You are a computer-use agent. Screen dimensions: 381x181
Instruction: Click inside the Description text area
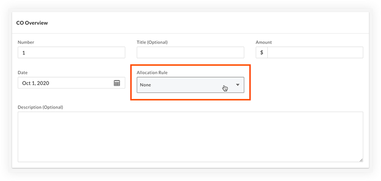(190, 137)
